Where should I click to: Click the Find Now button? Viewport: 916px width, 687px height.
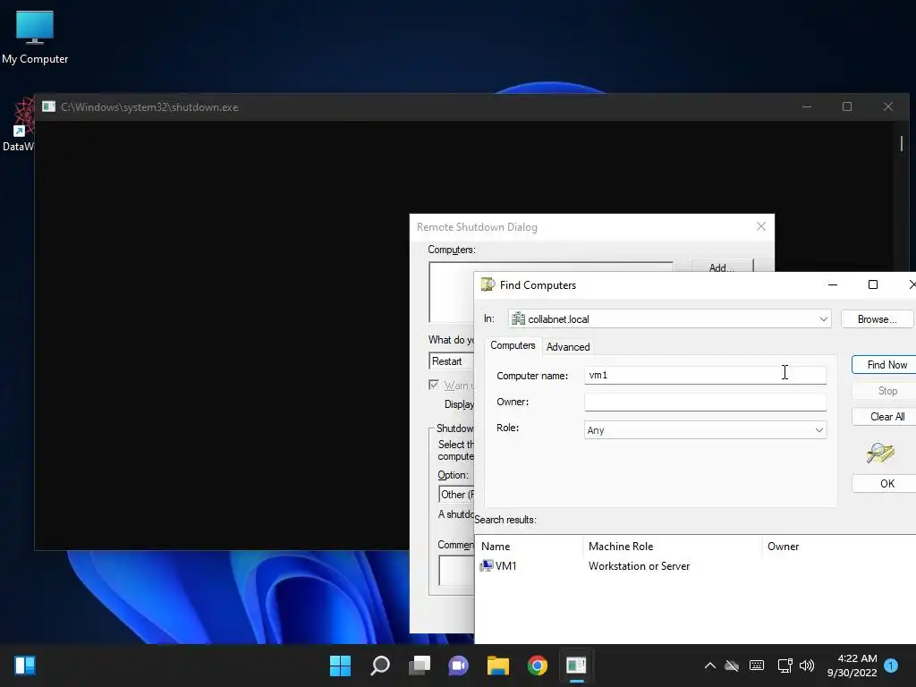[x=884, y=365]
